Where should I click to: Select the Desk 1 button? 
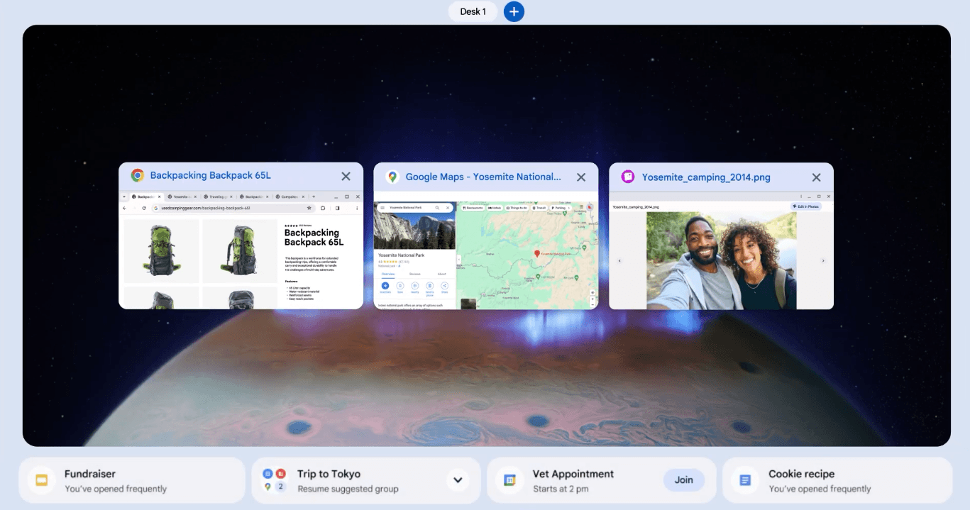pos(473,11)
